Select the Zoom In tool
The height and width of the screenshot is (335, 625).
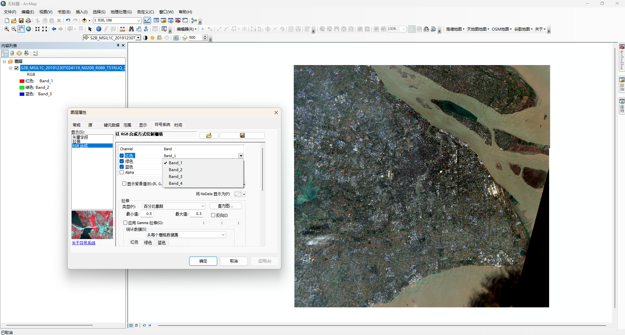(x=7, y=29)
